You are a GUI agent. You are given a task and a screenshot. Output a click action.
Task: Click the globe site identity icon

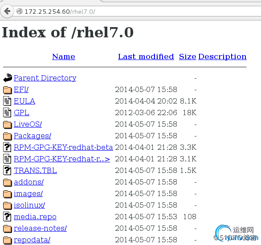click(x=20, y=11)
